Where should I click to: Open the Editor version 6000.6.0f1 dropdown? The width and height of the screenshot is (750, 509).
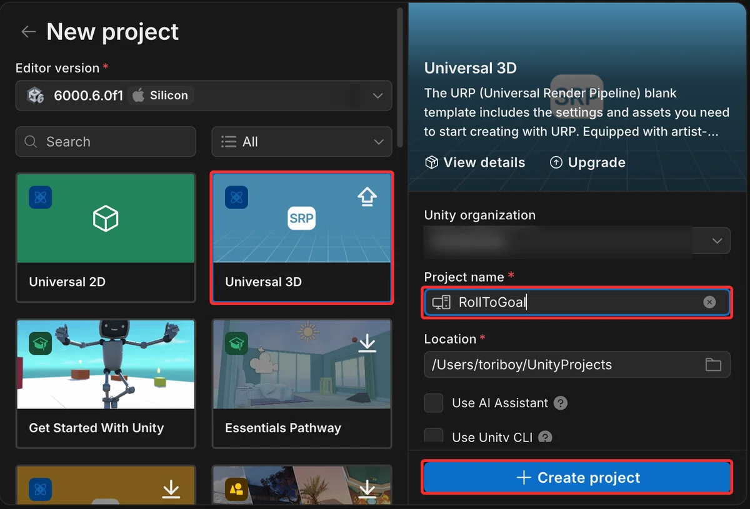tap(204, 96)
